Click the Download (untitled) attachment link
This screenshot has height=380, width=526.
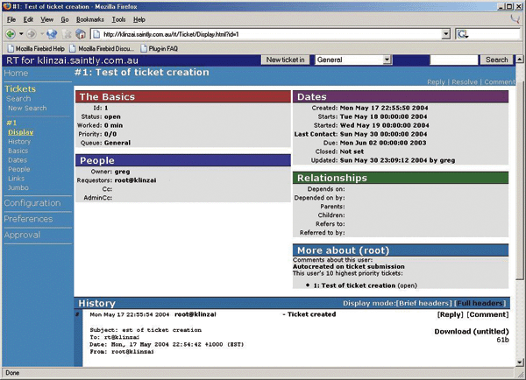(471, 332)
